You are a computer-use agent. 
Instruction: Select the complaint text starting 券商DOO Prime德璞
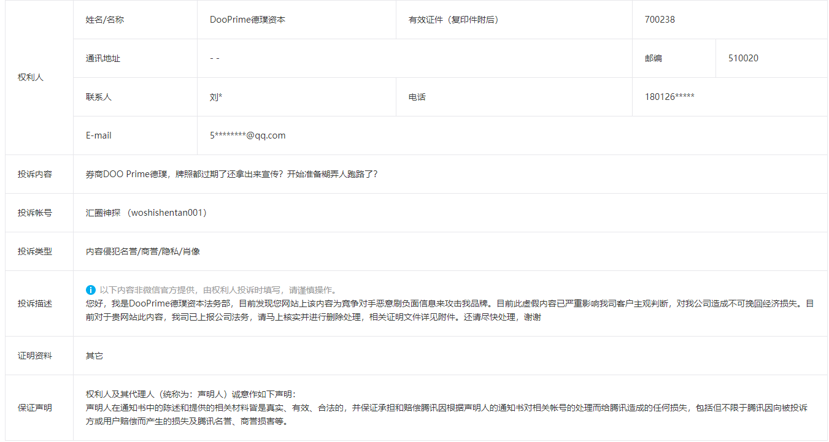232,174
